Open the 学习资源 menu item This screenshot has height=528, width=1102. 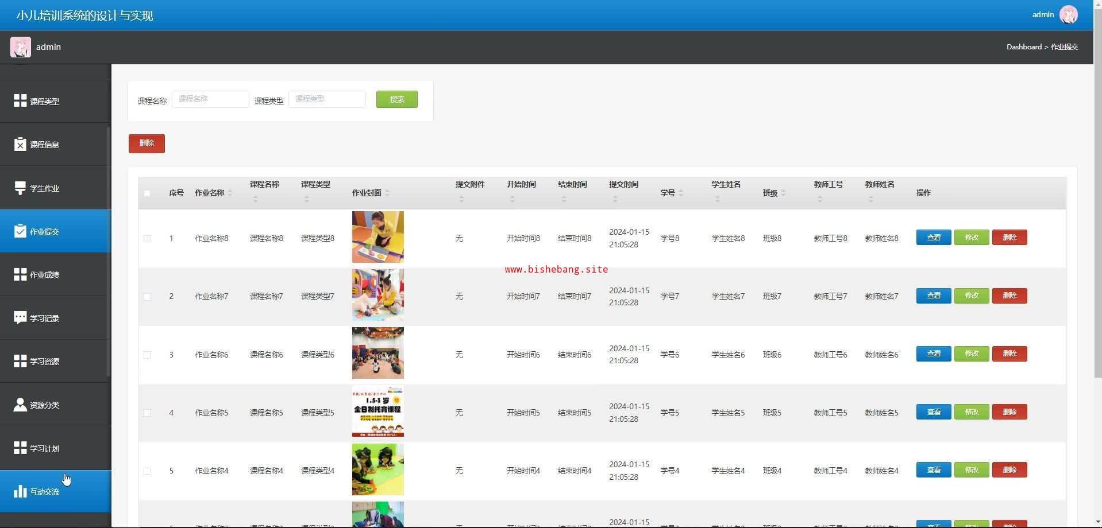point(44,362)
